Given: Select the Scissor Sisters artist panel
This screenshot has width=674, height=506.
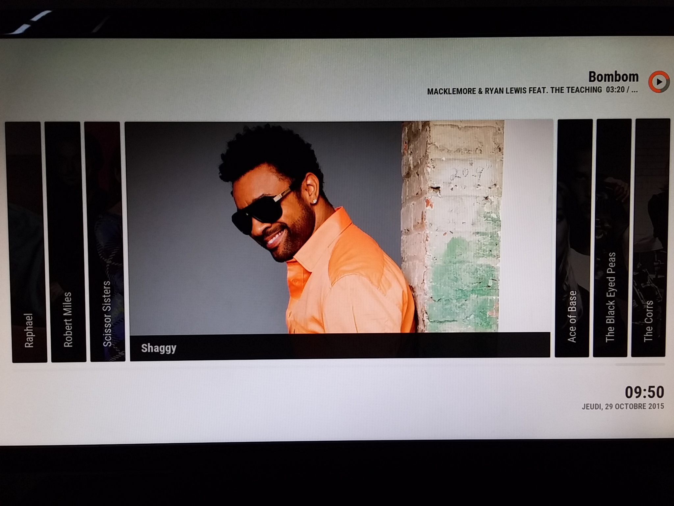Looking at the screenshot, I should (105, 242).
